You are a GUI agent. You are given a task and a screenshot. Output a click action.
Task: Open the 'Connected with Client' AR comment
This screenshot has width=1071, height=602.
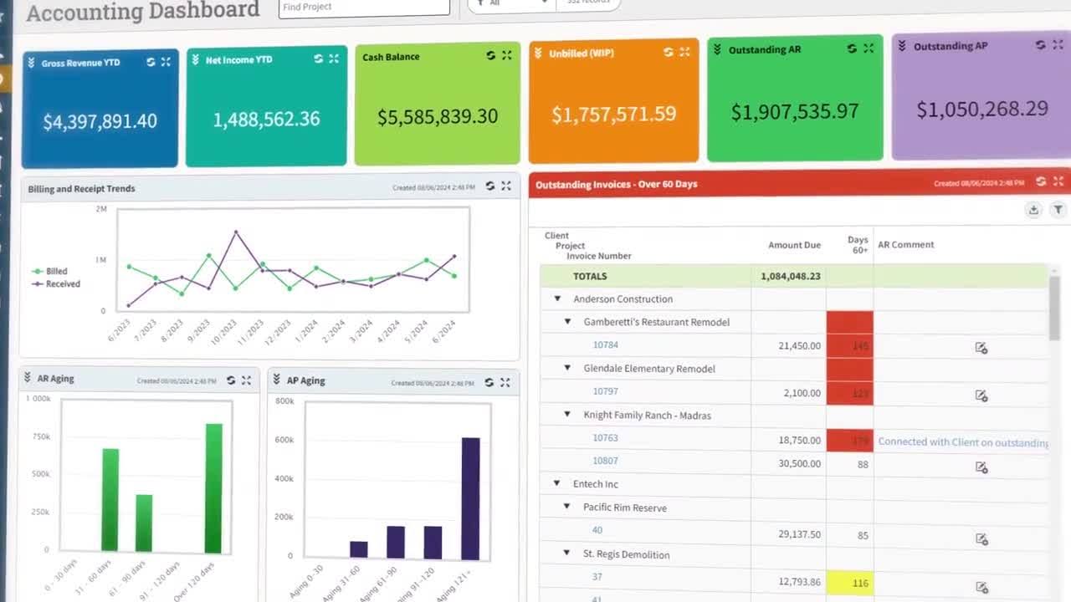(963, 442)
